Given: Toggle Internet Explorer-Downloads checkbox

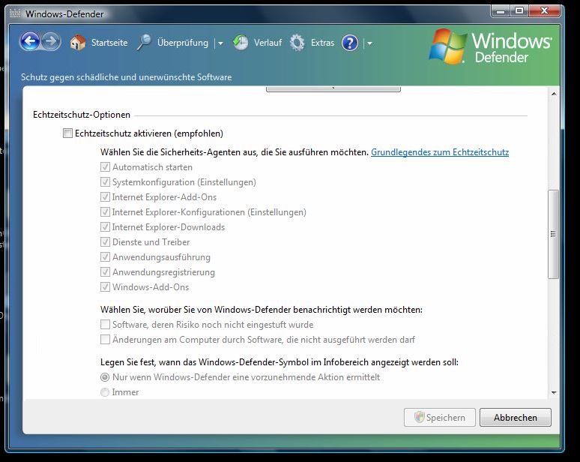Looking at the screenshot, I should click(x=105, y=227).
